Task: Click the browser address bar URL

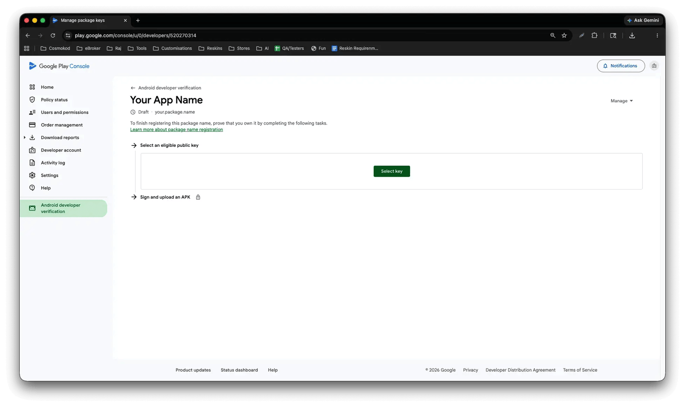Action: pos(135,36)
